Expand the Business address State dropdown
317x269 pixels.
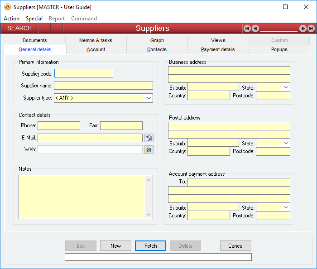pyautogui.click(x=286, y=87)
